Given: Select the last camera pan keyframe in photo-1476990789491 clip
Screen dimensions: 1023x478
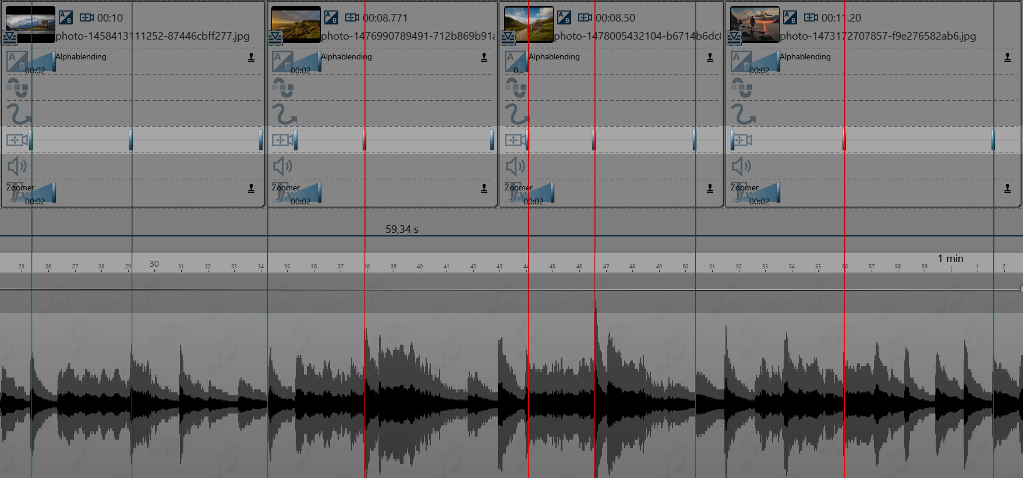Looking at the screenshot, I should pyautogui.click(x=493, y=140).
